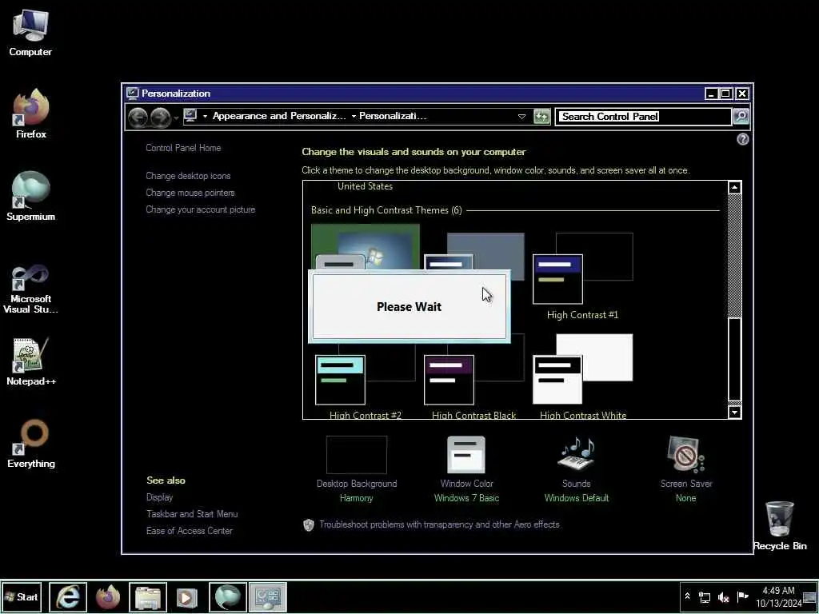The height and width of the screenshot is (614, 819).
Task: Open the address bar history dropdown
Action: point(521,117)
